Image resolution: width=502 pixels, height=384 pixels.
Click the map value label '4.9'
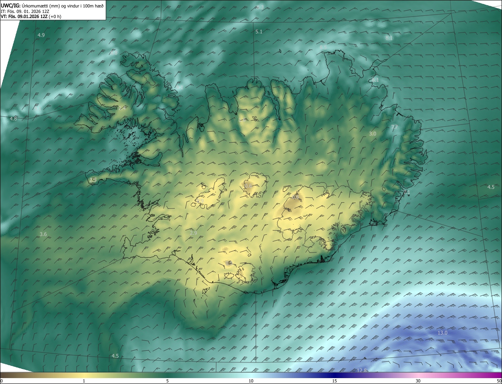tap(41, 35)
